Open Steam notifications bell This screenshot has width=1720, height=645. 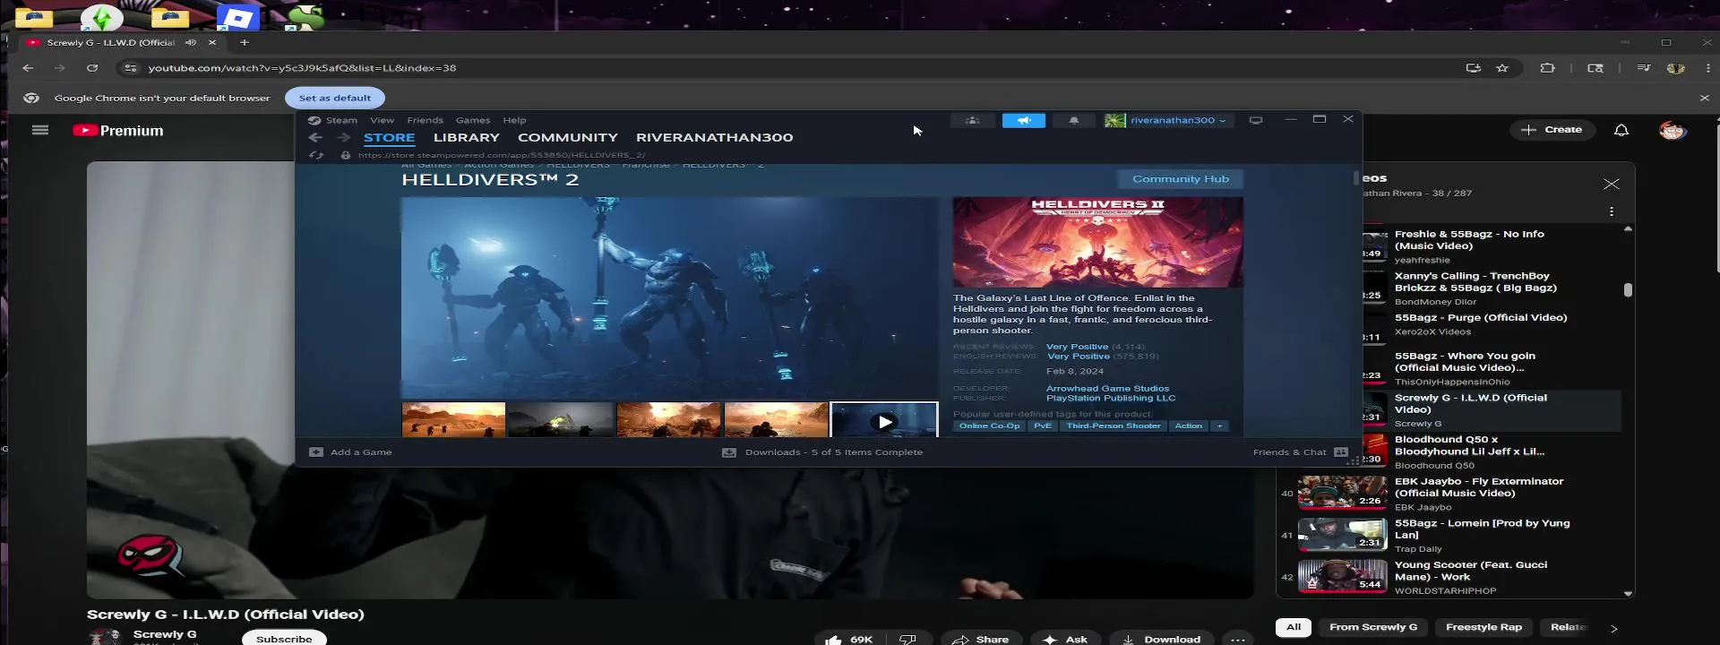point(1073,120)
